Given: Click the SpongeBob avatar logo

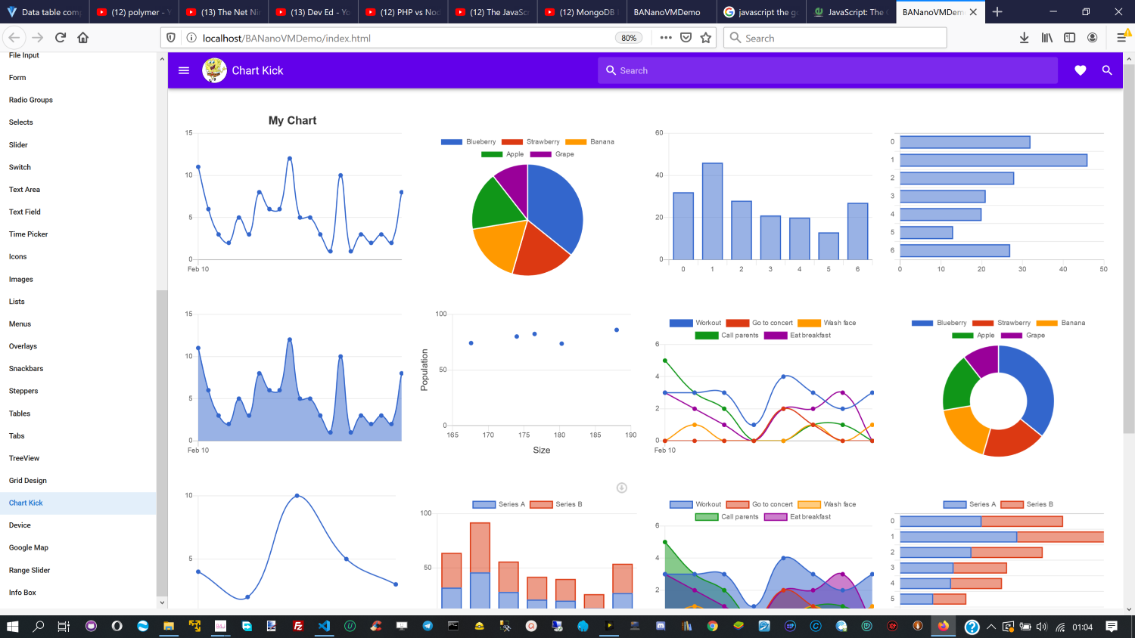Looking at the screenshot, I should (215, 70).
